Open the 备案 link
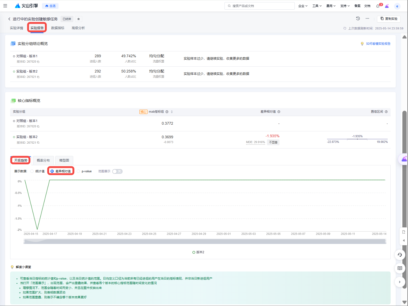408x306 pixels. [357, 6]
